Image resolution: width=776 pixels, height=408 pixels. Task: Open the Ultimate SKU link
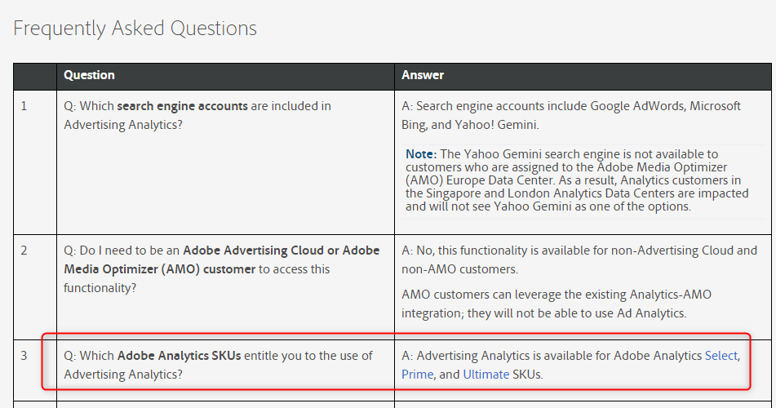tap(486, 375)
